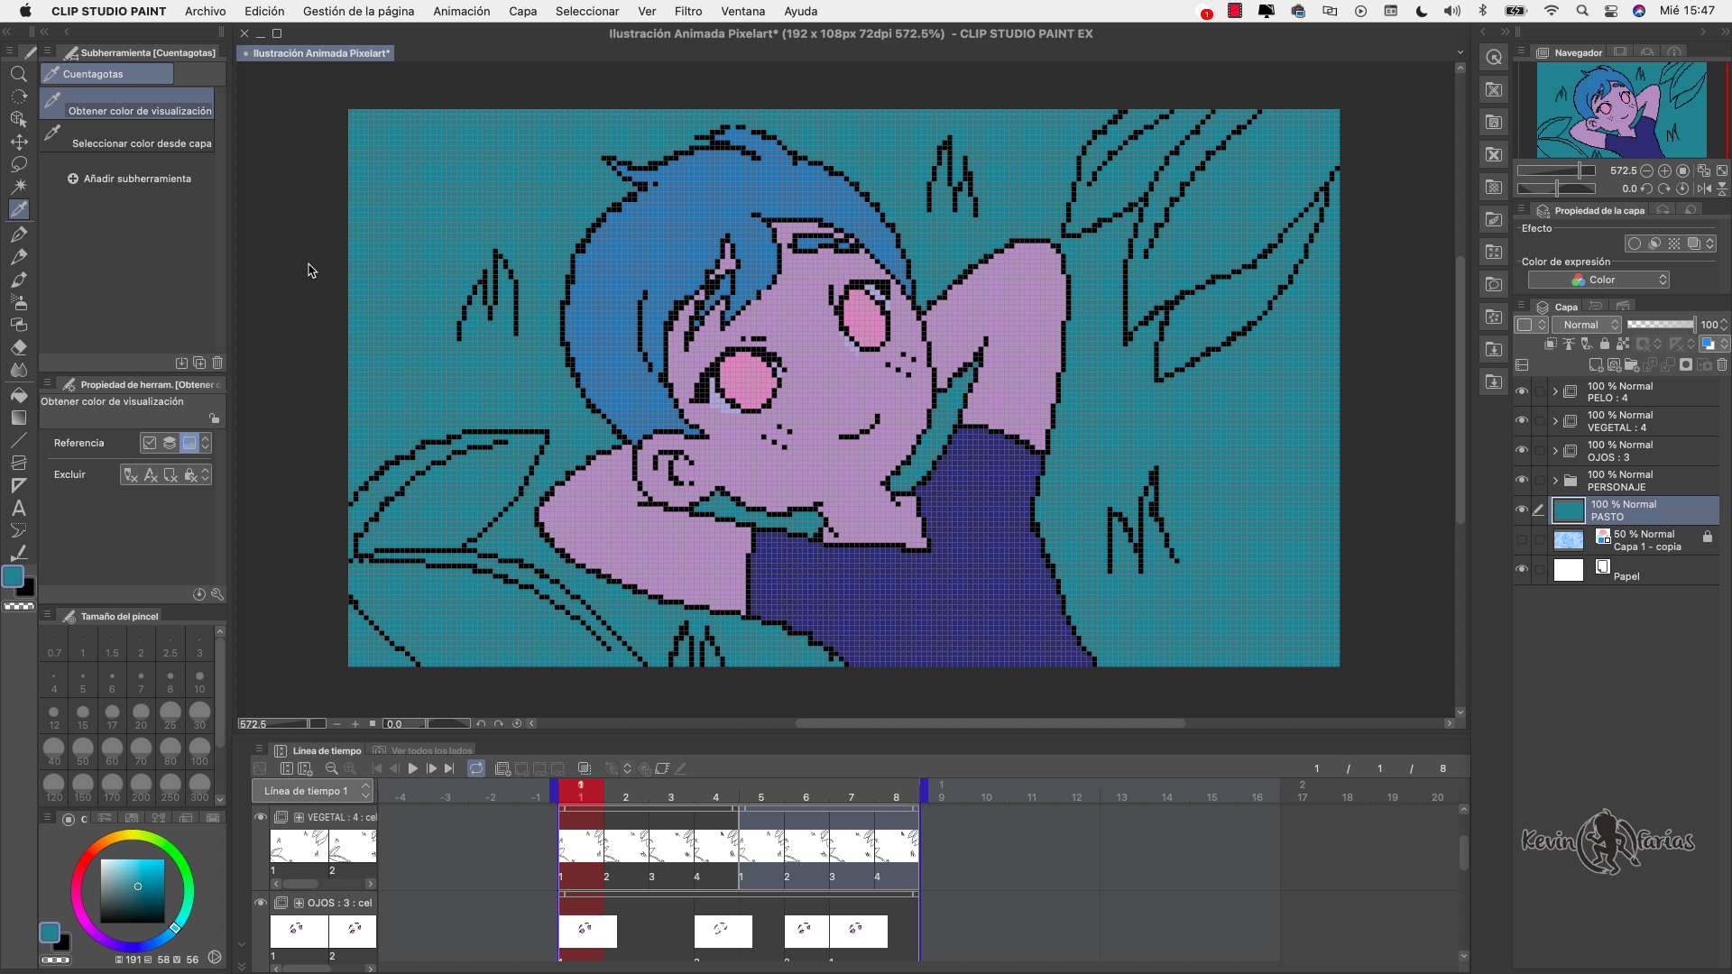Play the animation in the timeline
Image resolution: width=1732 pixels, height=974 pixels.
(x=412, y=768)
